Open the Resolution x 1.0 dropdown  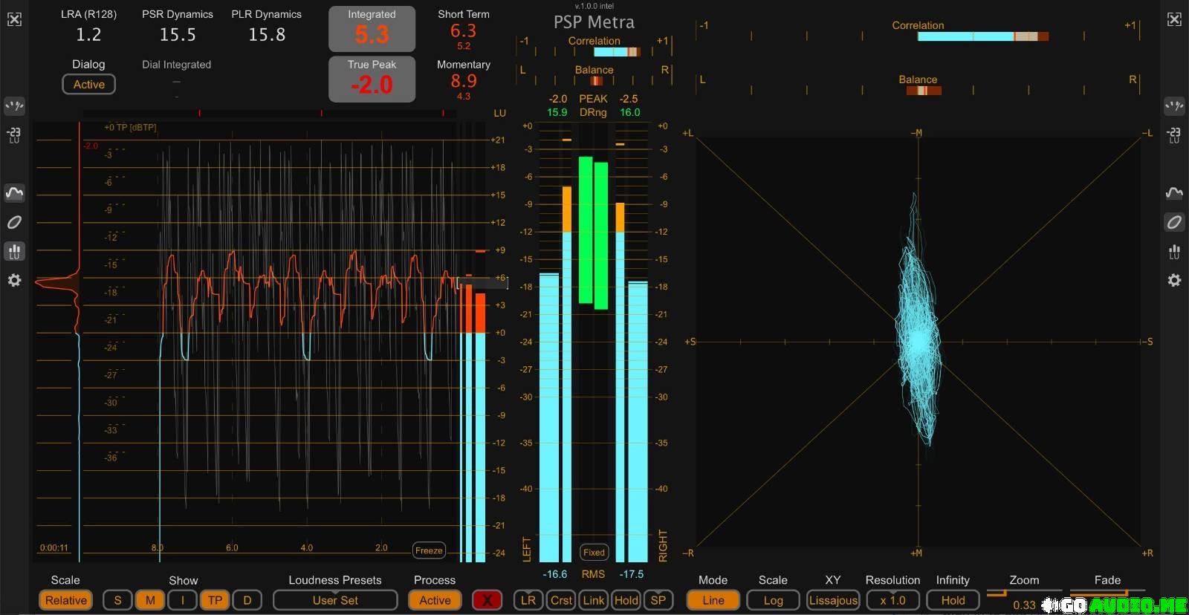point(892,600)
